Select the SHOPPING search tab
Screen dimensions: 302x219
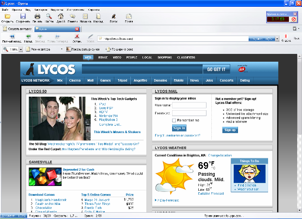165,57
